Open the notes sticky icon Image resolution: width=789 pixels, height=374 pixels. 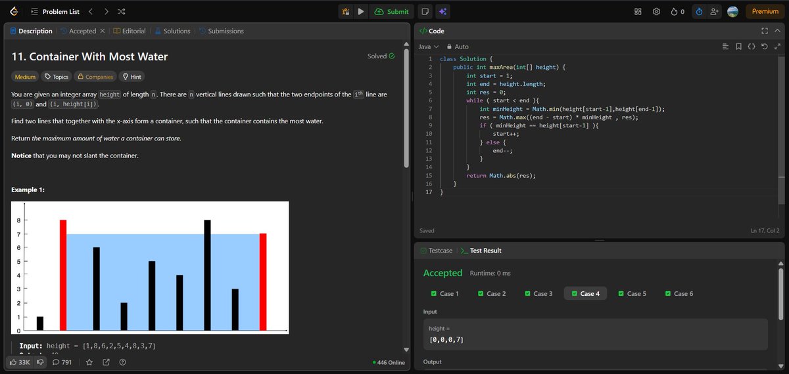(425, 11)
